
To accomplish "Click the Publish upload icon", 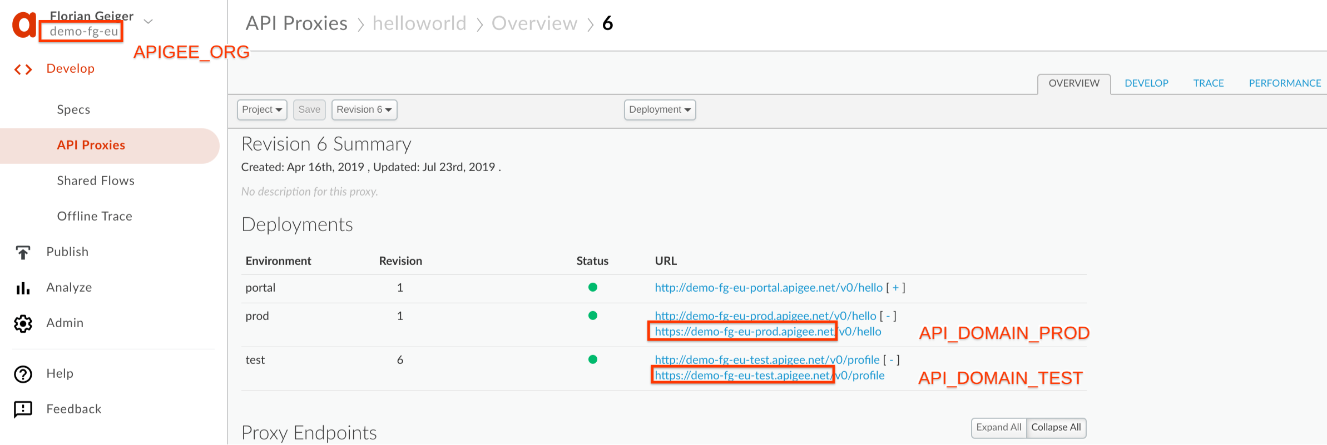I will (23, 252).
